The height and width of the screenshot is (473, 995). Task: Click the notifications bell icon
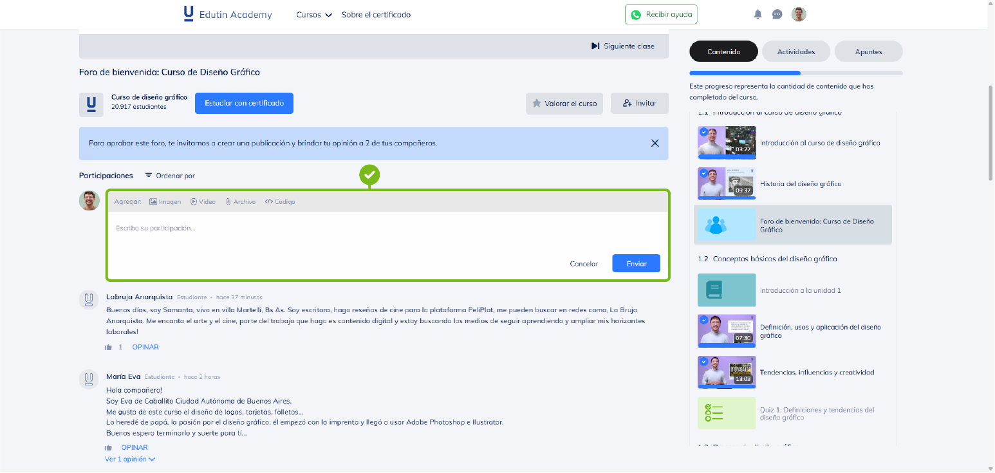click(758, 14)
